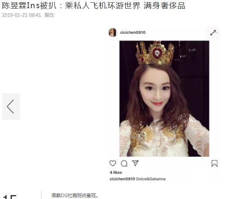This screenshot has width=234, height=199.
Task: Open comments via speech bubble icon
Action: [x=124, y=163]
